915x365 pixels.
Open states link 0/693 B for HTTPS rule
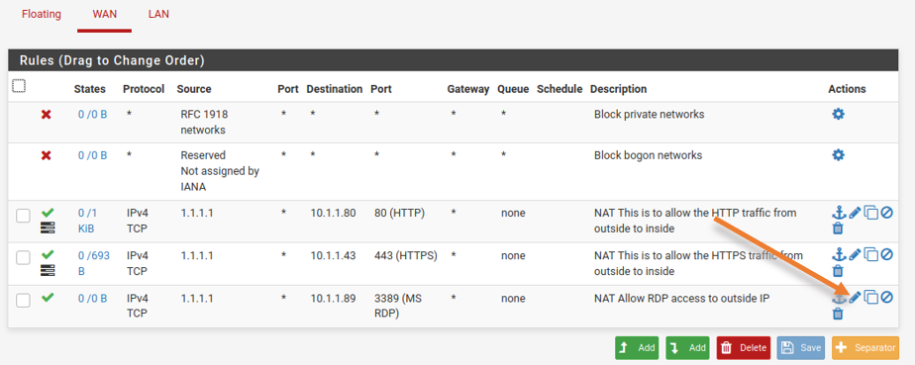coord(94,263)
